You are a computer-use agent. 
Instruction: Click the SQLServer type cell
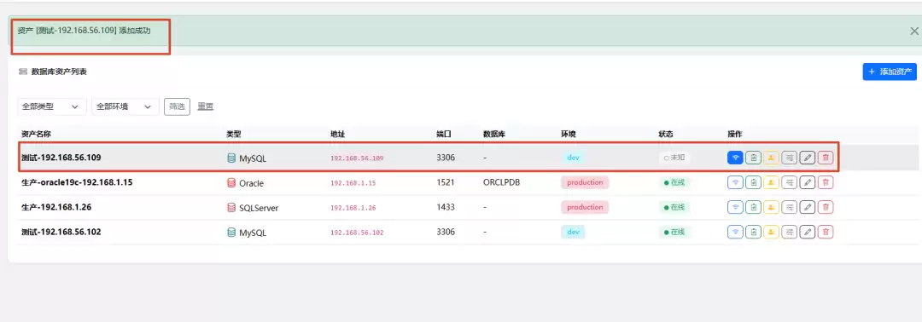coord(253,208)
